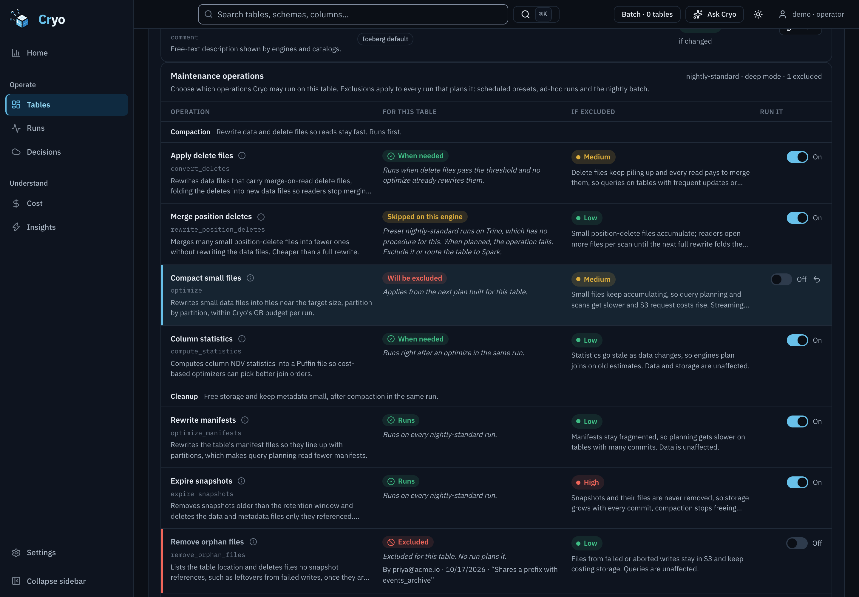Turn off Column statistics toggle

pos(797,340)
